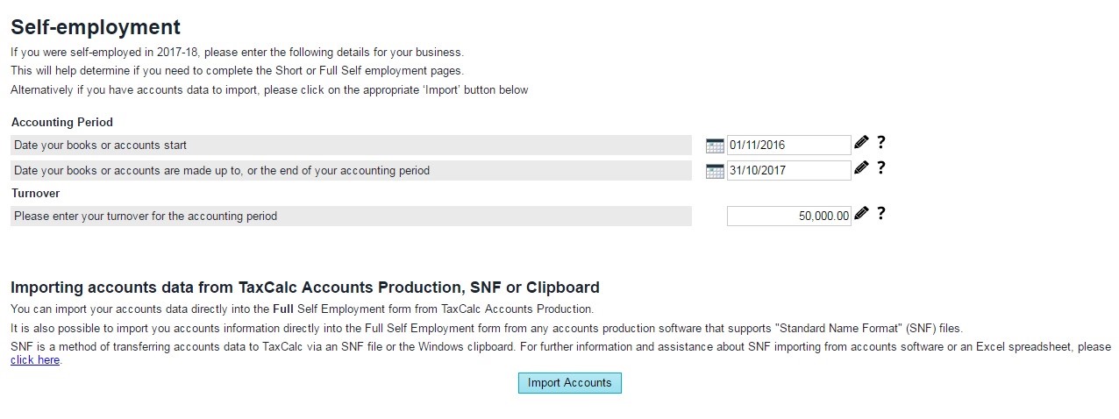The image size is (1119, 419).
Task: Follow the 'click here' SNF help link
Action: point(35,360)
